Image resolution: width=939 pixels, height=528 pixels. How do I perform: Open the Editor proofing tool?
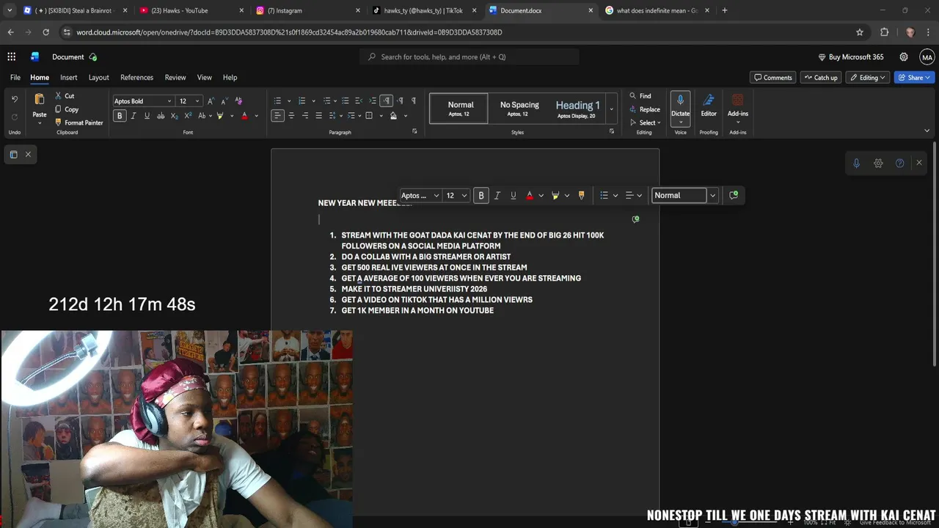tap(709, 105)
